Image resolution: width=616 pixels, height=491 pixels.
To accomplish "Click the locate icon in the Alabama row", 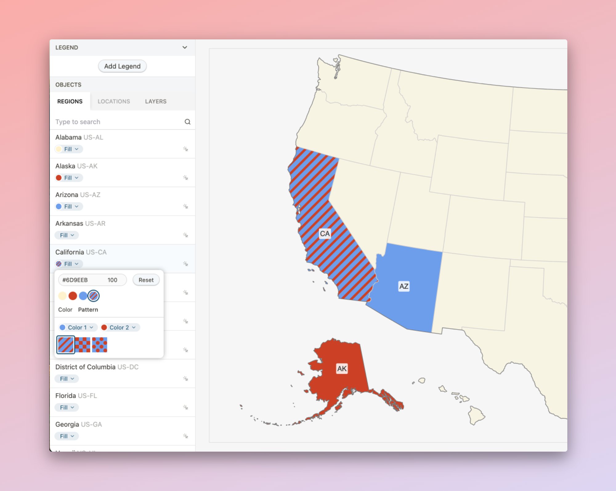I will pos(185,149).
